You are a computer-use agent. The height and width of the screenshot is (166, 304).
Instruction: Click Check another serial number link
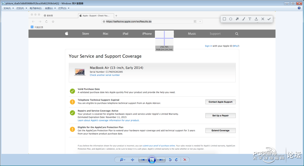pyautogui.click(x=105, y=75)
